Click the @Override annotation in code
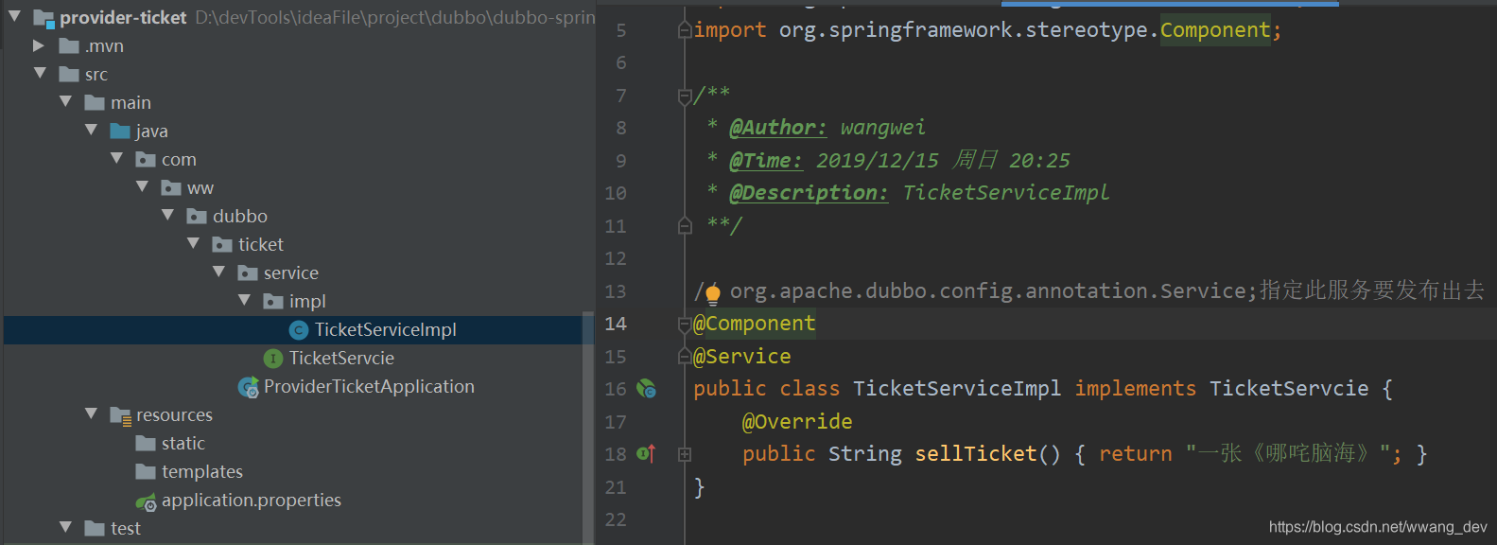This screenshot has width=1497, height=545. pos(797,422)
